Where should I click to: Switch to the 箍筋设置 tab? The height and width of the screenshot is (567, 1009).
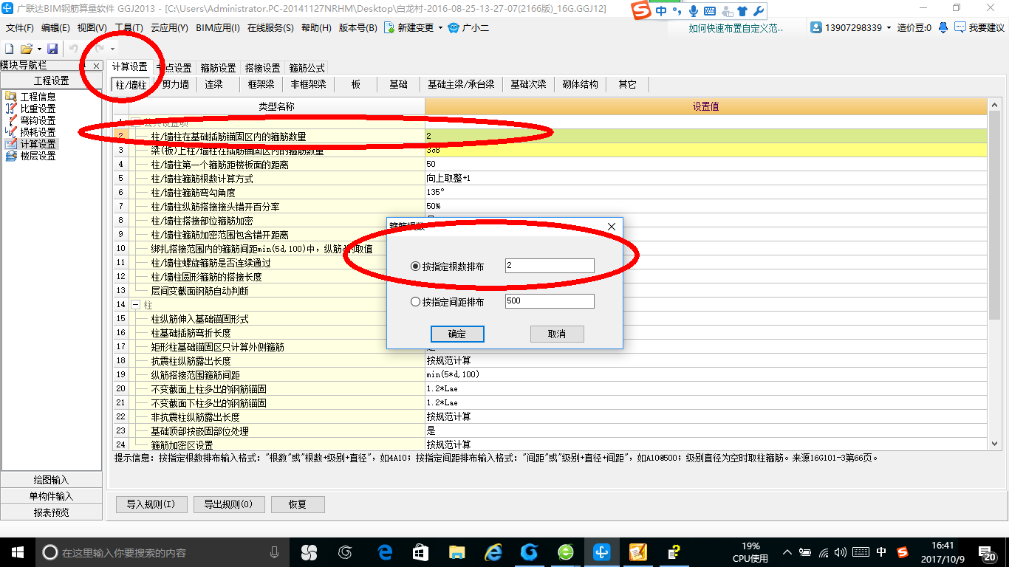point(218,68)
